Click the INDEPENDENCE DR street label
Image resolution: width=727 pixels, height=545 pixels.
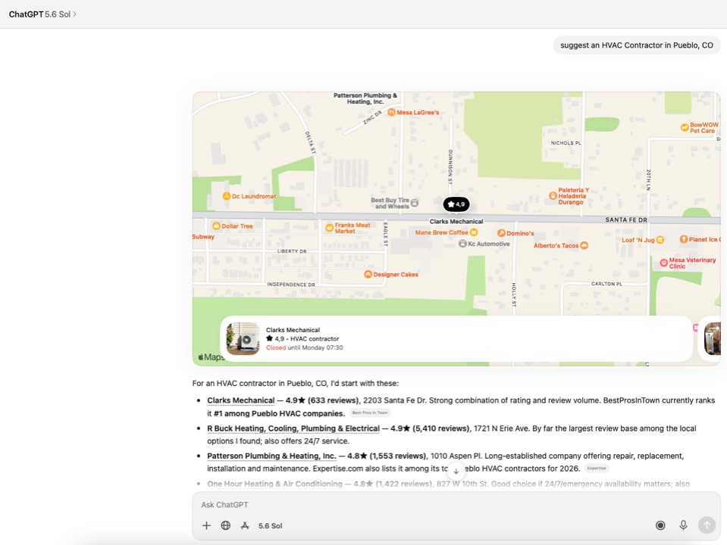point(291,285)
